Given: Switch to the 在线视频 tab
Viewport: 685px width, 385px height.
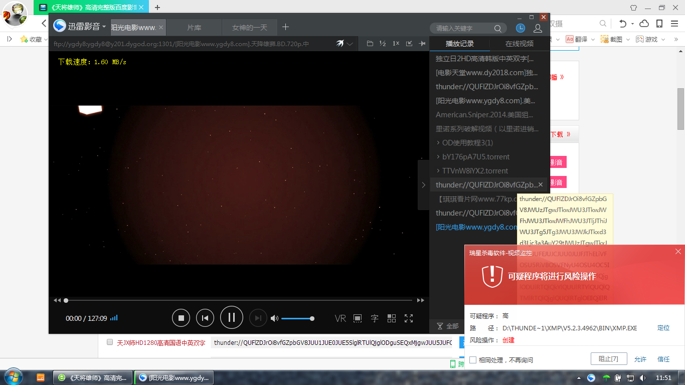Looking at the screenshot, I should (x=519, y=44).
